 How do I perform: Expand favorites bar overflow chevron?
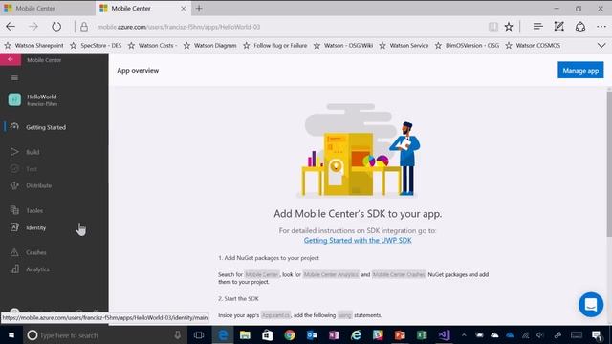(x=601, y=46)
